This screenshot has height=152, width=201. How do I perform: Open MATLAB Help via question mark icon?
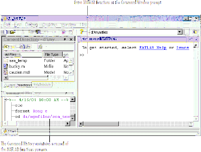pyautogui.click(x=82, y=32)
